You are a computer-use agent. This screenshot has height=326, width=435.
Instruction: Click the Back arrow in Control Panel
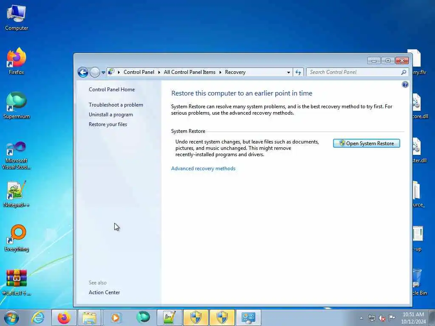(83, 72)
